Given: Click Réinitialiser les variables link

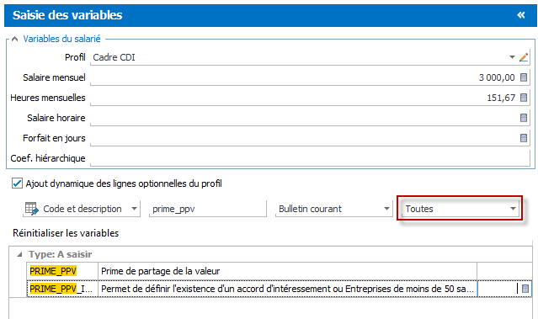Looking at the screenshot, I should point(66,233).
